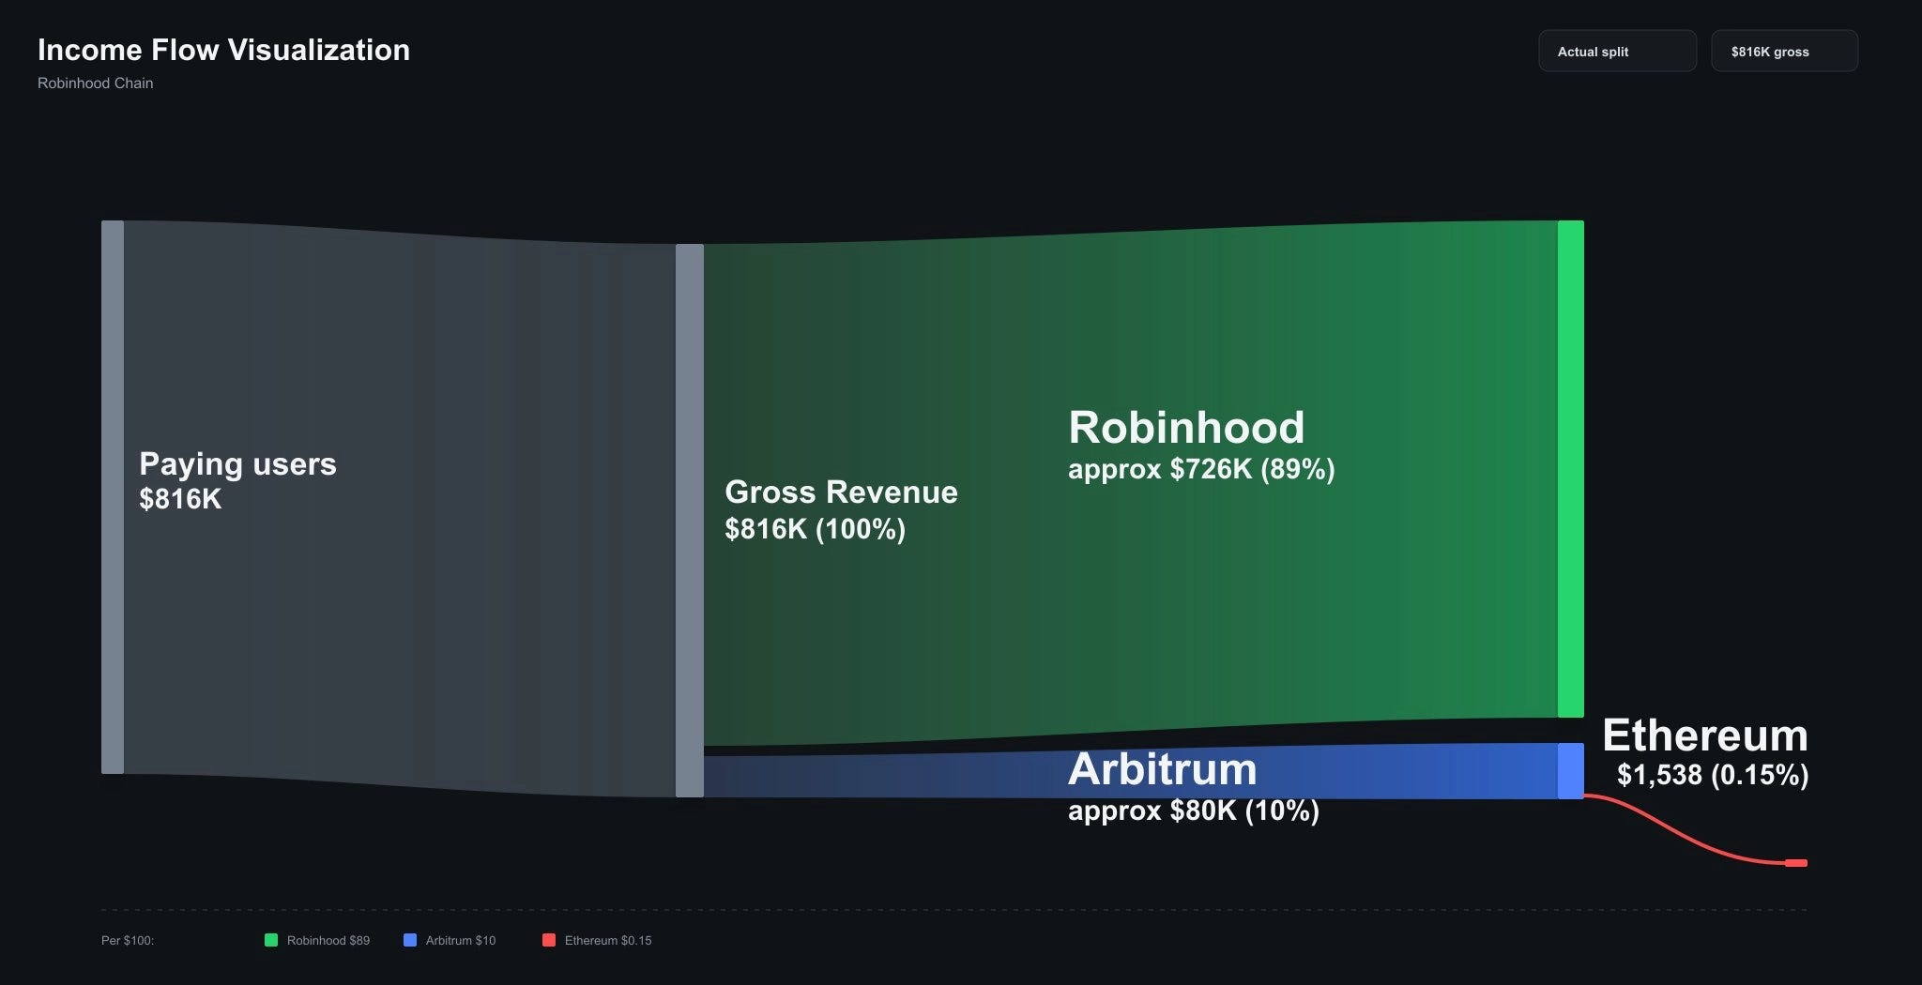Screen dimensions: 1922x985
Task: Click the "Robinhood $89" legend text
Action: click(x=328, y=940)
